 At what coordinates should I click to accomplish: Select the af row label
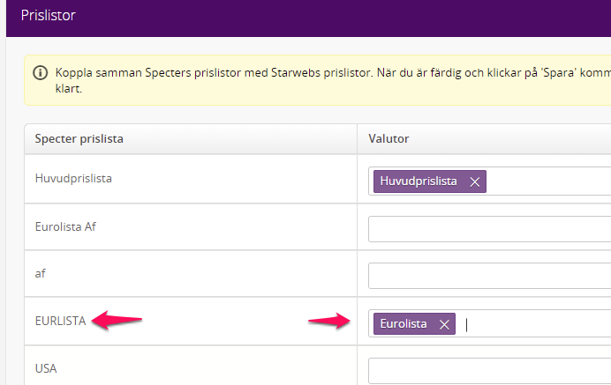tap(40, 273)
